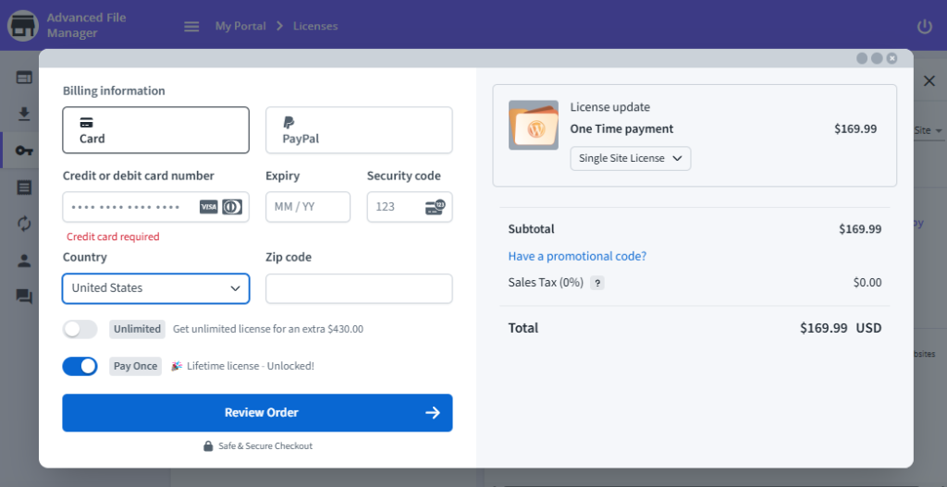The image size is (947, 487).
Task: Click the 'Get unlimited license for an extra $430.00' text
Action: coord(268,330)
